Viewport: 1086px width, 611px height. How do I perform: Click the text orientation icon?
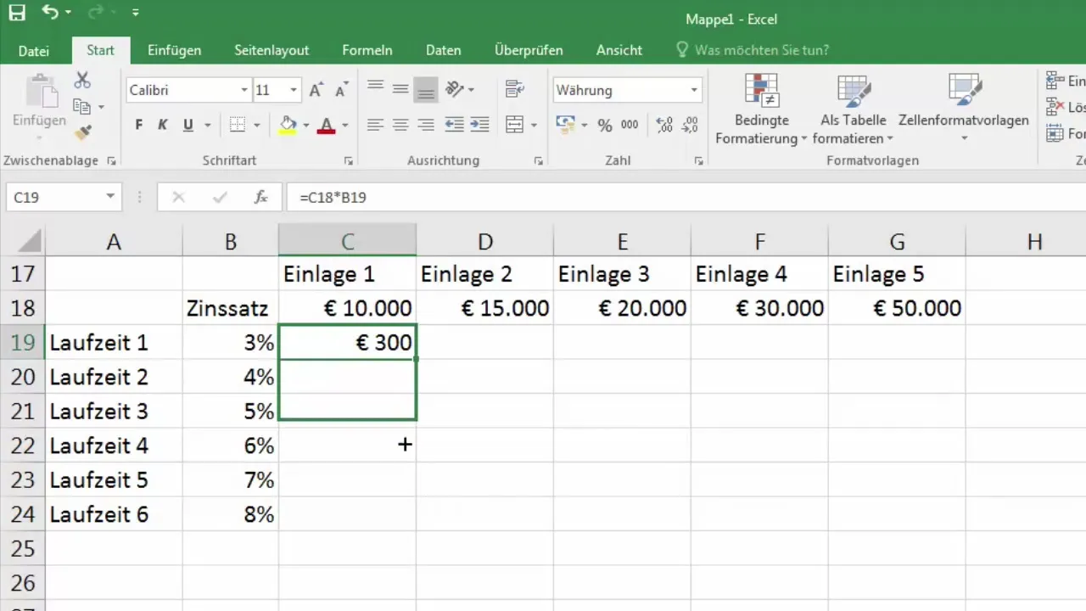coord(456,88)
